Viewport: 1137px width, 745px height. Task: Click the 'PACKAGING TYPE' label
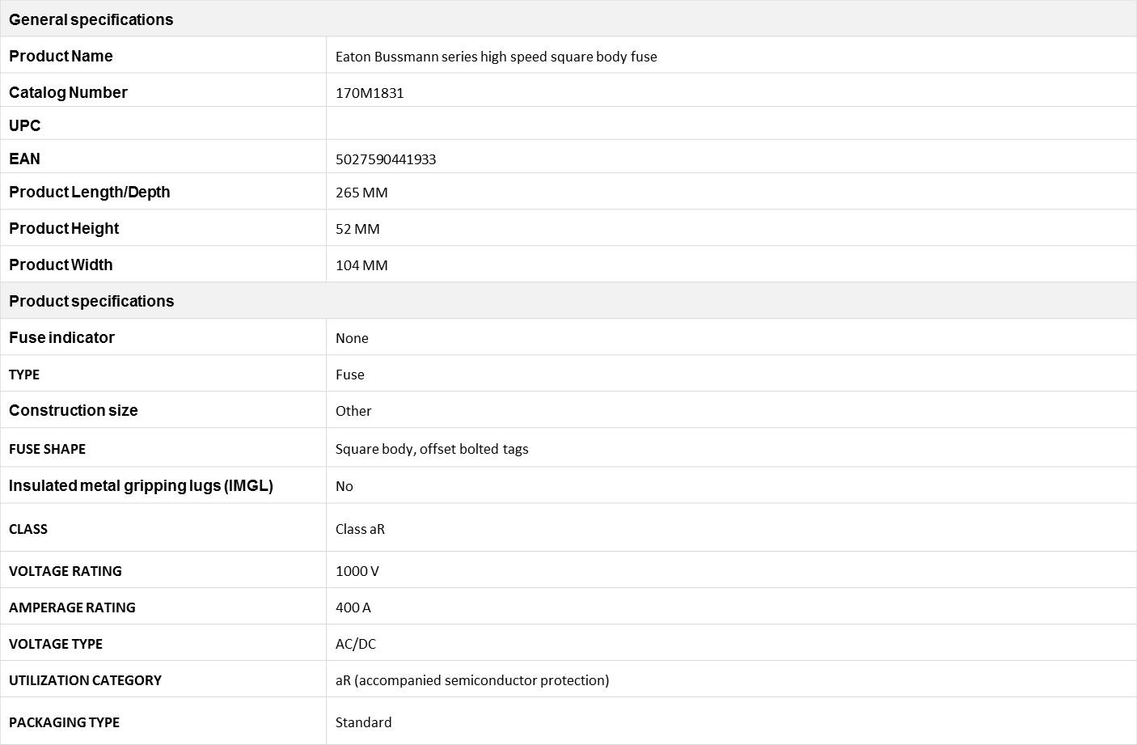[x=64, y=722]
